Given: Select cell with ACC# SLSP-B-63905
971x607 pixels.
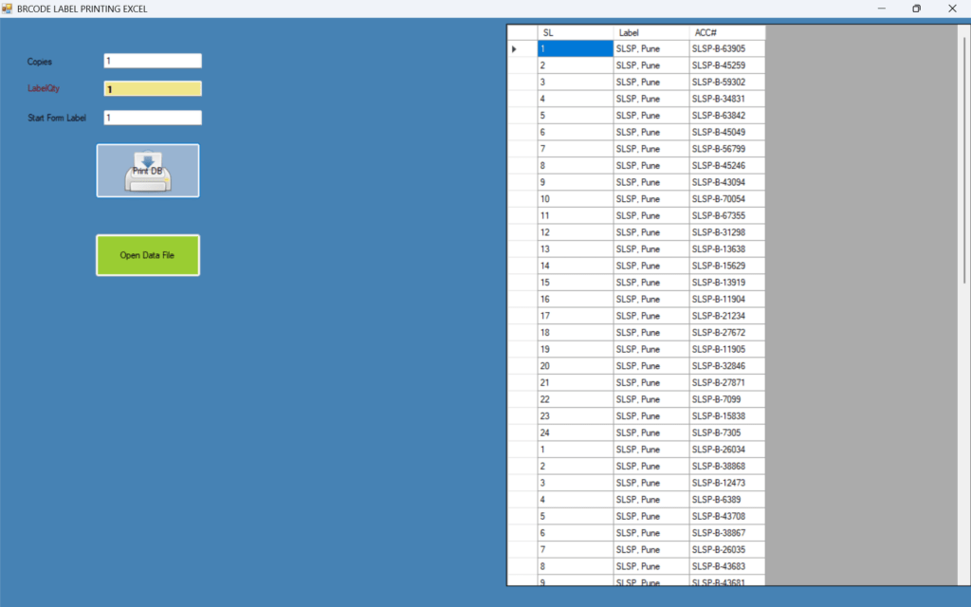Looking at the screenshot, I should [x=726, y=49].
